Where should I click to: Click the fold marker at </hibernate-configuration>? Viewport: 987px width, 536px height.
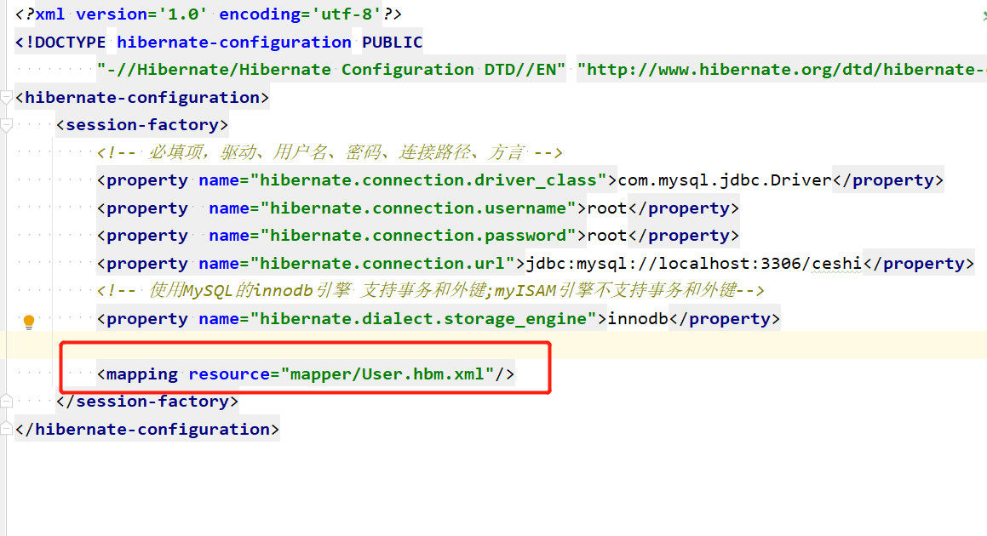click(6, 429)
